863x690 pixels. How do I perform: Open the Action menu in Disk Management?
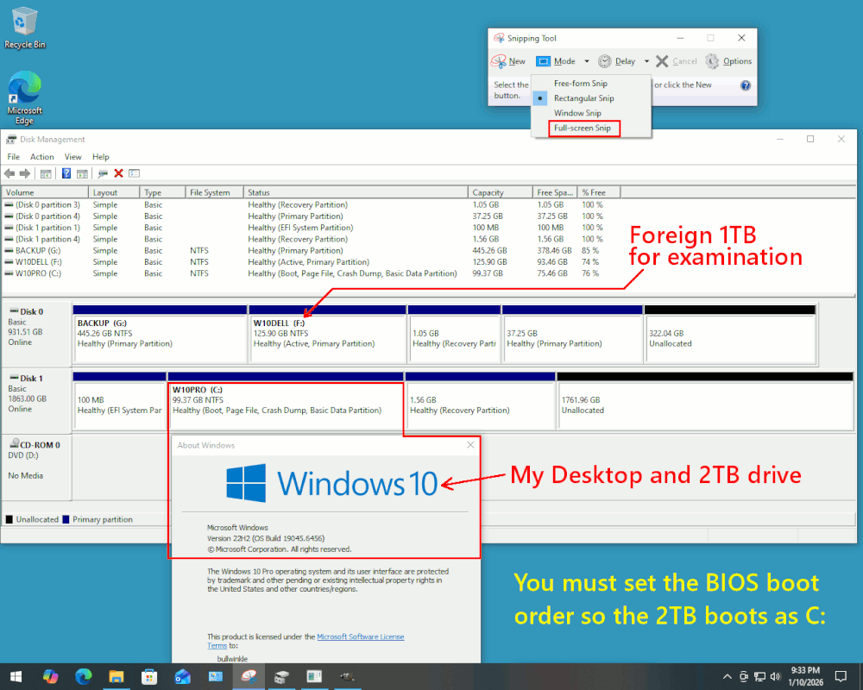(41, 157)
